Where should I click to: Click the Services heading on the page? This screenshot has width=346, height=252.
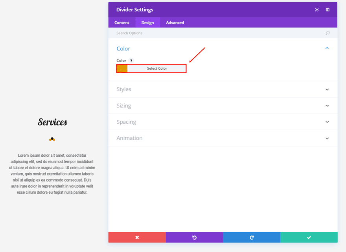tap(52, 122)
